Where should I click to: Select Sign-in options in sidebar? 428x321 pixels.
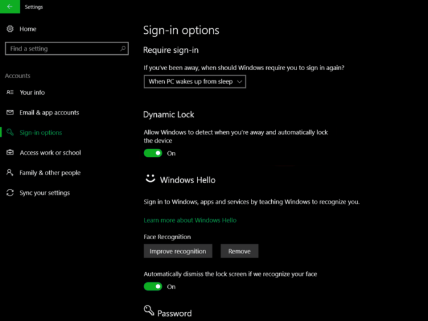click(41, 133)
